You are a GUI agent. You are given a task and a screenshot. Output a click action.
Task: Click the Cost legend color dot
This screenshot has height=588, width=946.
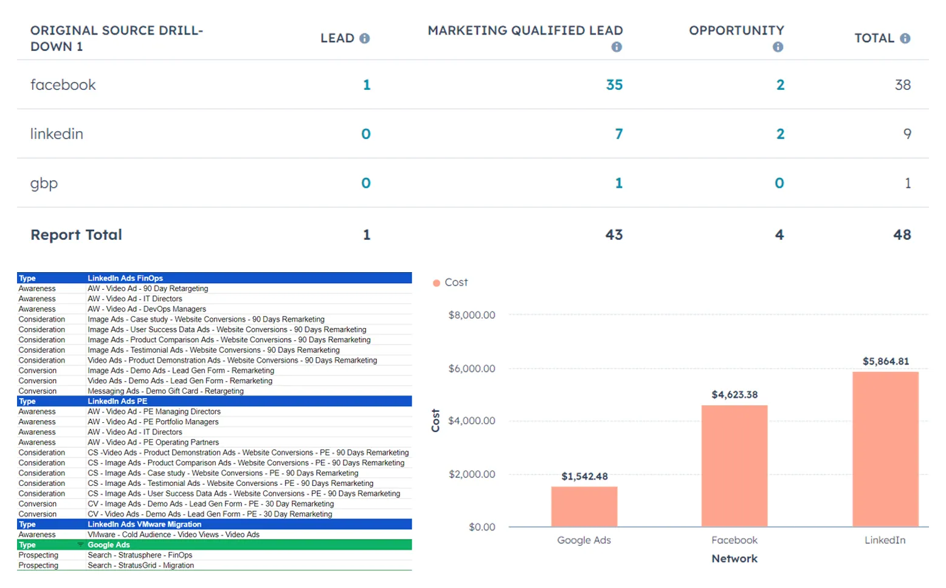coord(437,282)
